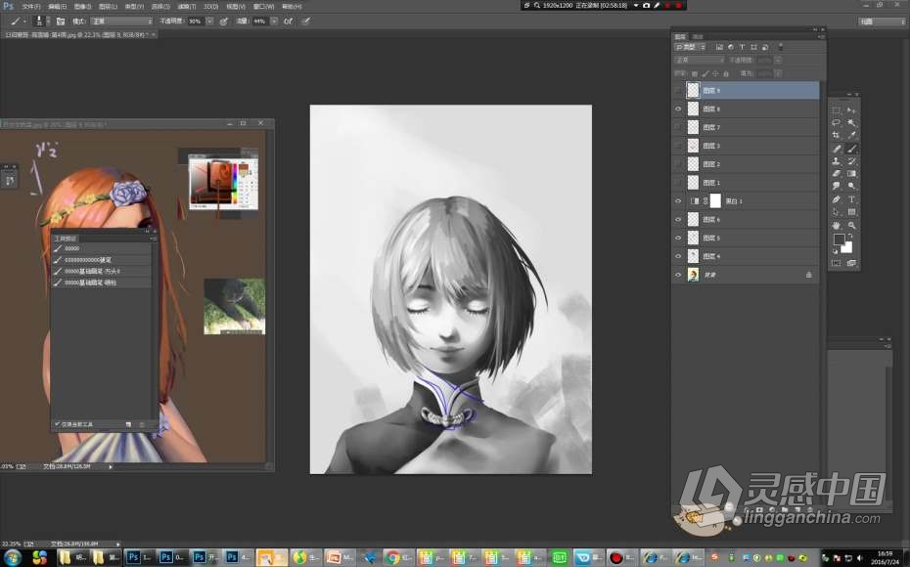Hide layer 图层 8 with its eye icon

pyautogui.click(x=678, y=109)
